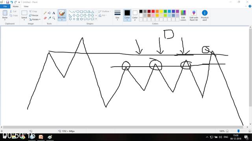Switch to the View tab
252x141 pixels.
26,6
